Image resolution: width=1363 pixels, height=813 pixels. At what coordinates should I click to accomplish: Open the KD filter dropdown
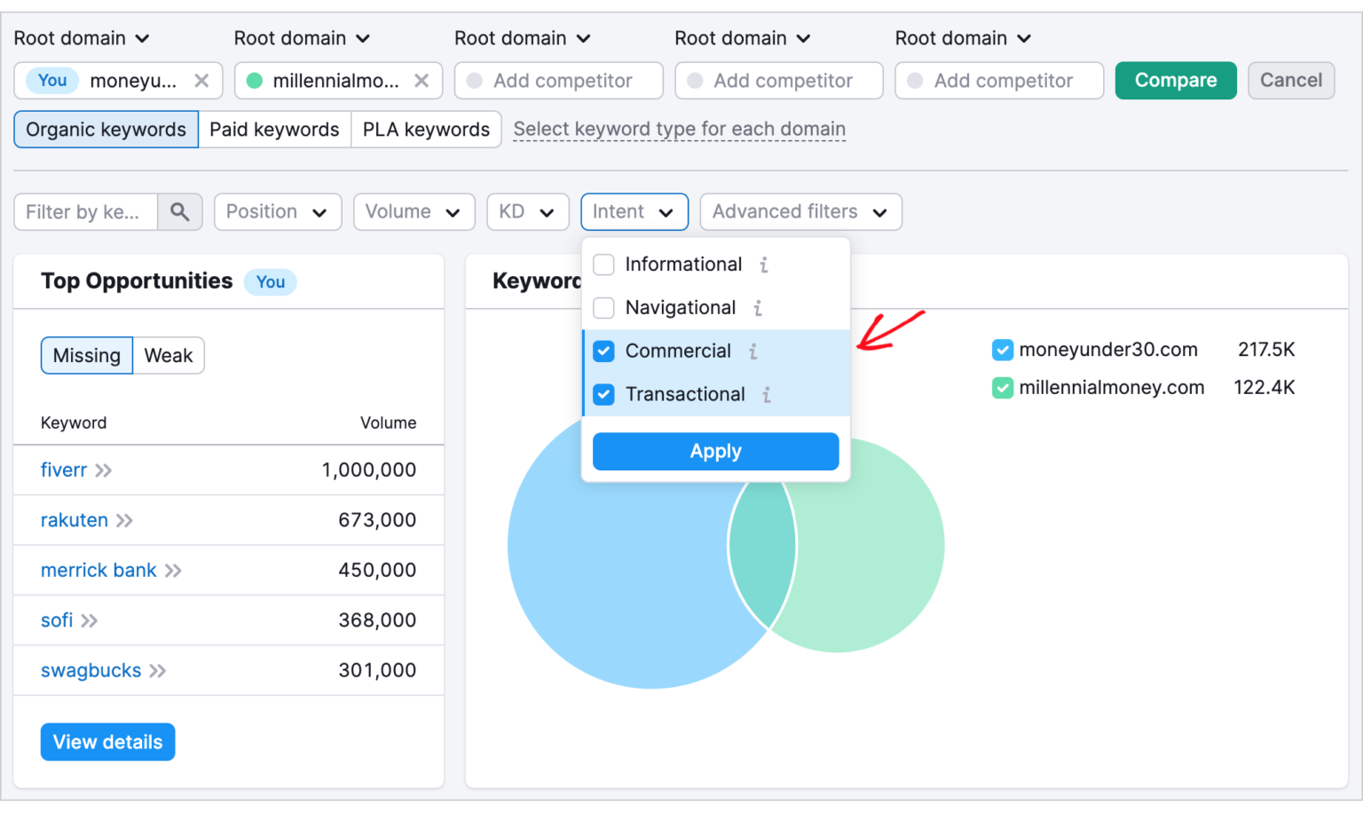click(x=527, y=211)
